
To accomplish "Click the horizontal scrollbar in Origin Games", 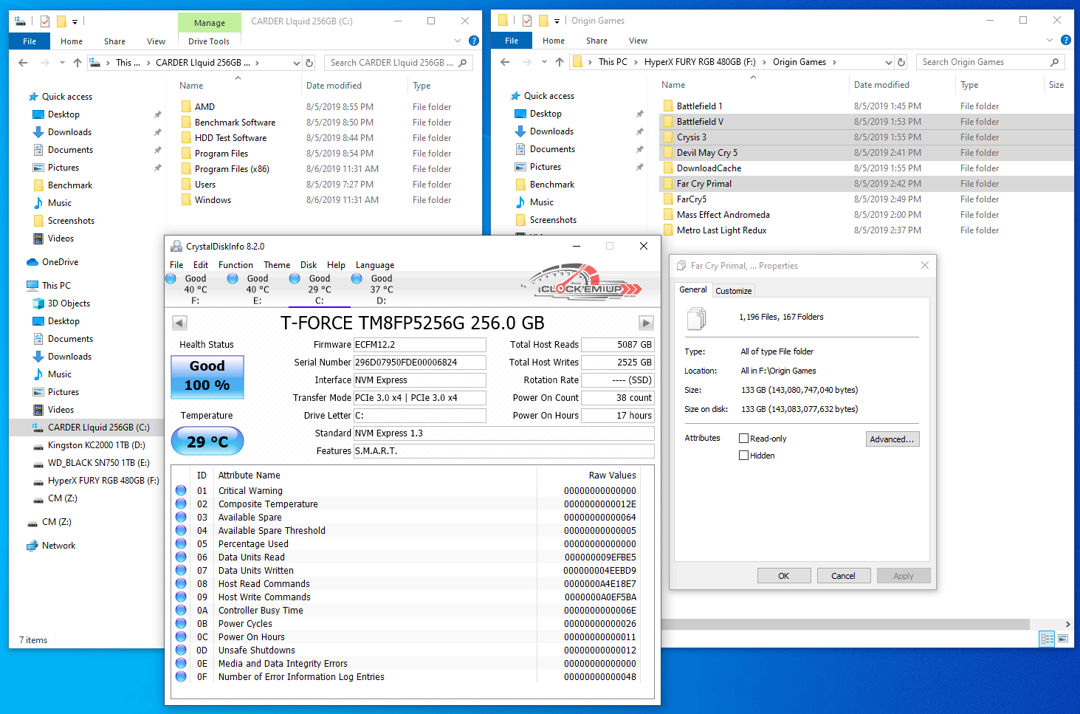I will (x=849, y=624).
